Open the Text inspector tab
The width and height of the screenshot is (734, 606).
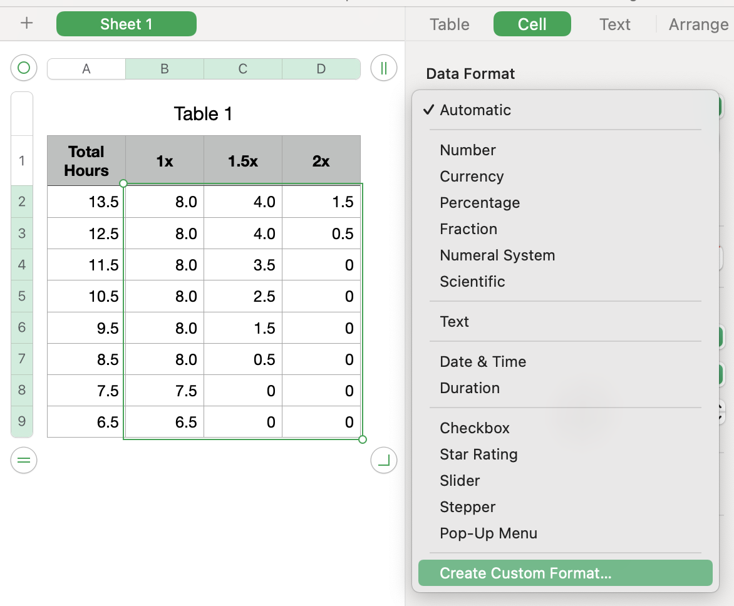[614, 24]
